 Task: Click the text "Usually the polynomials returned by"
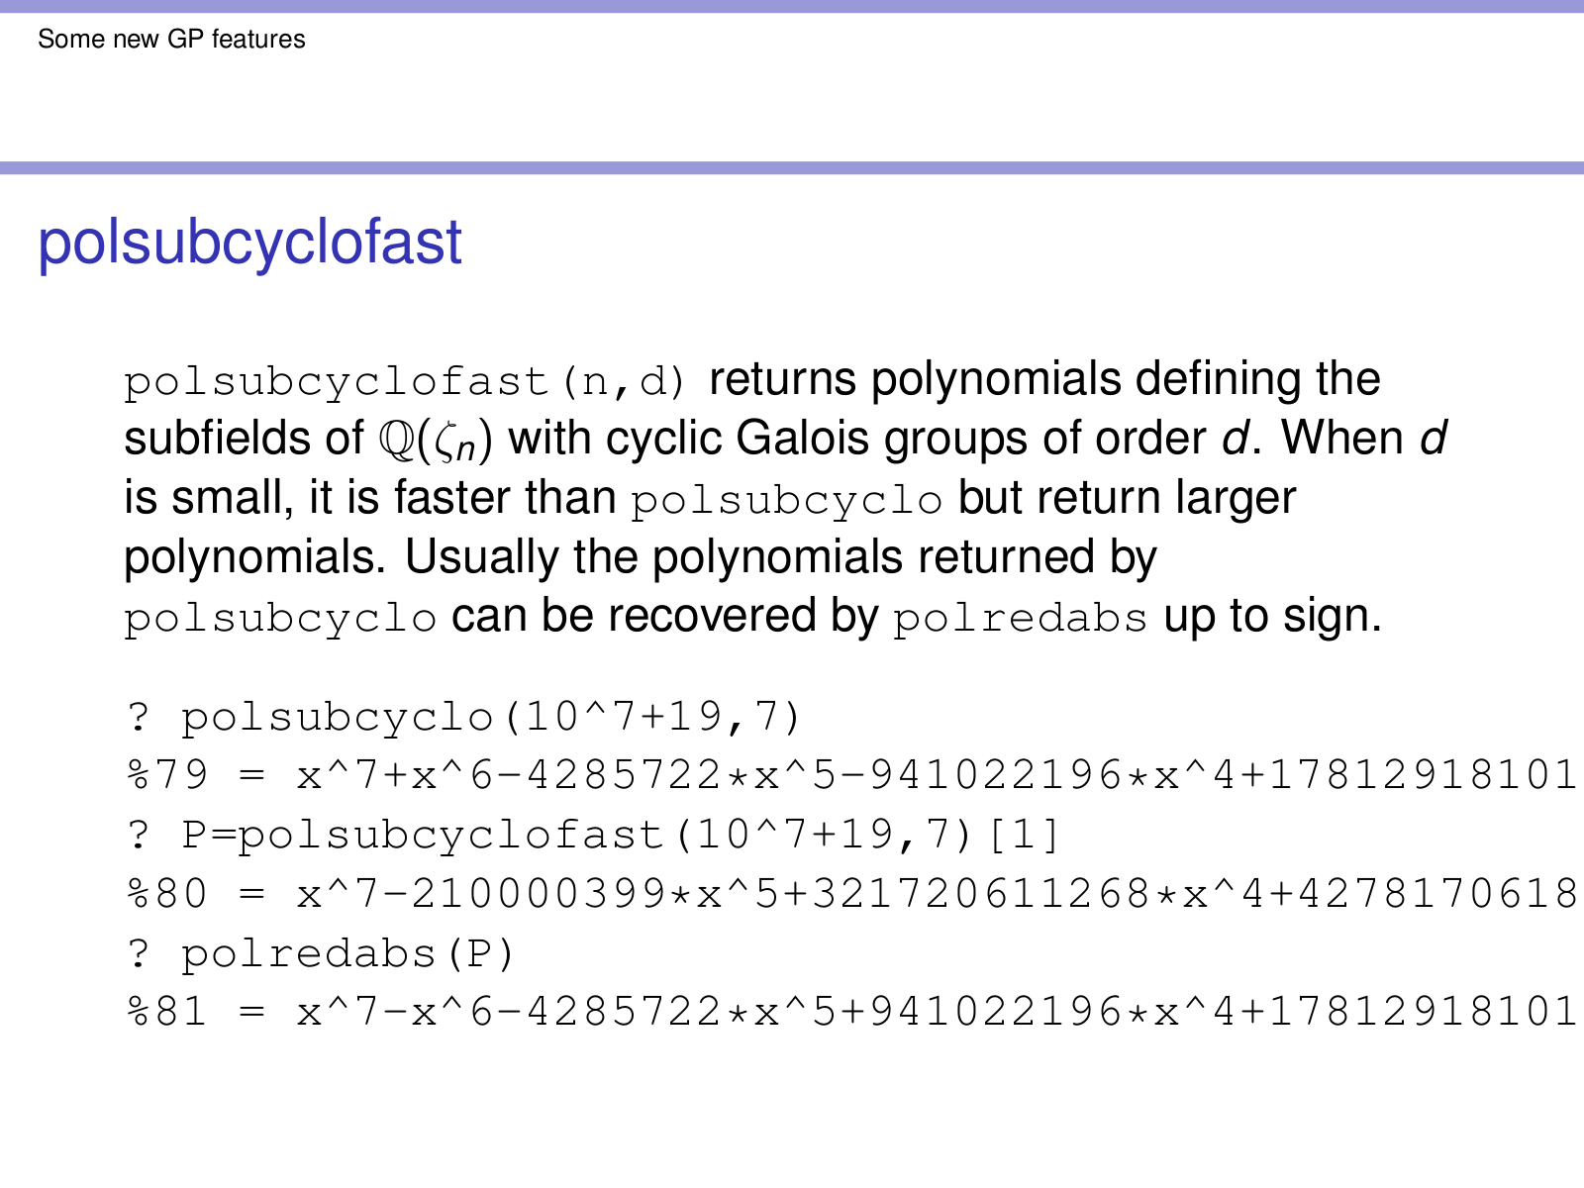(x=780, y=557)
